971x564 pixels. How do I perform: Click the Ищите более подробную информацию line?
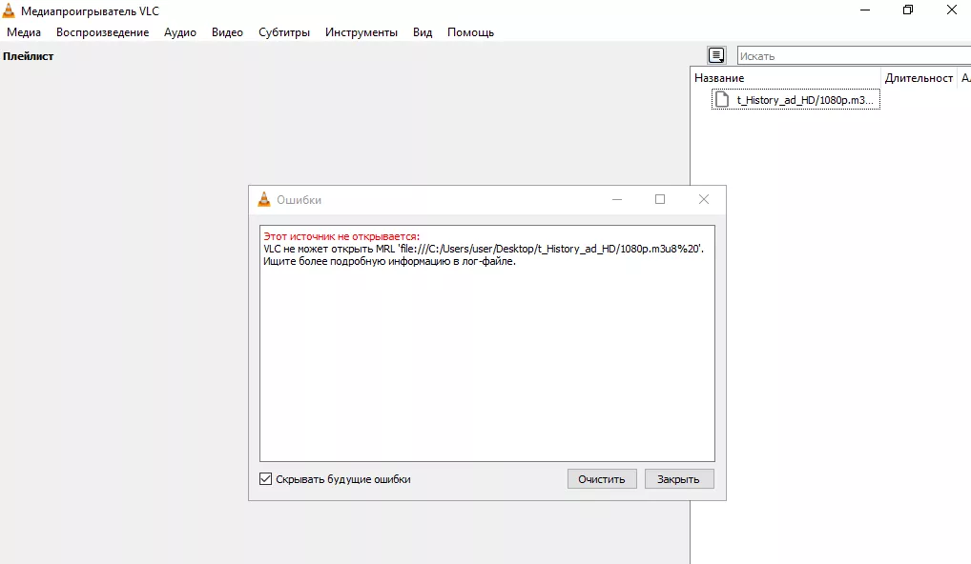[389, 261]
